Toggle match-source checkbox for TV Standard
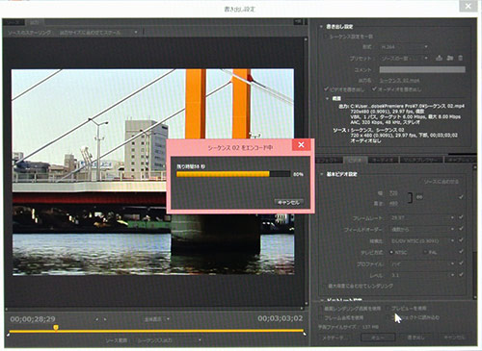 point(461,252)
